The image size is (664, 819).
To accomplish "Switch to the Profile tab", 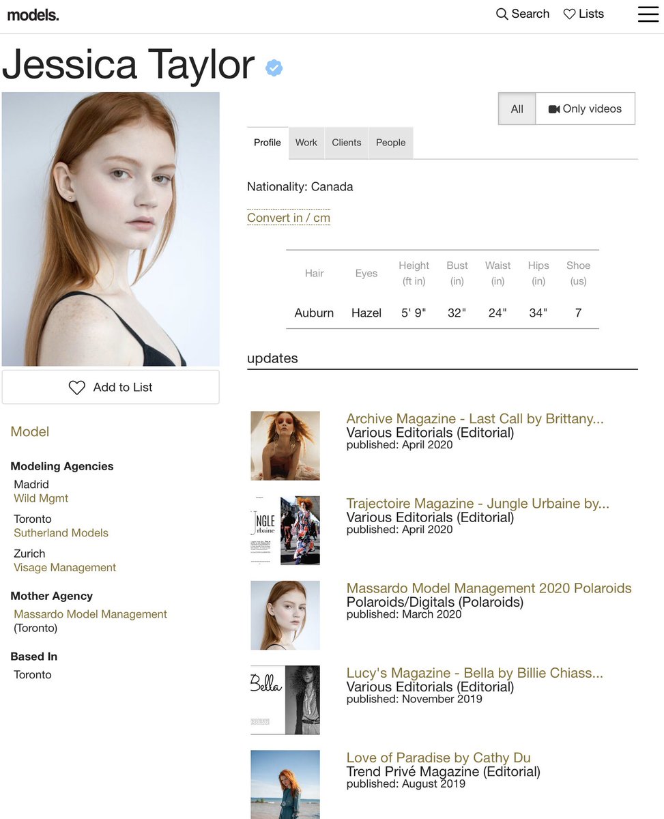I will [x=268, y=143].
